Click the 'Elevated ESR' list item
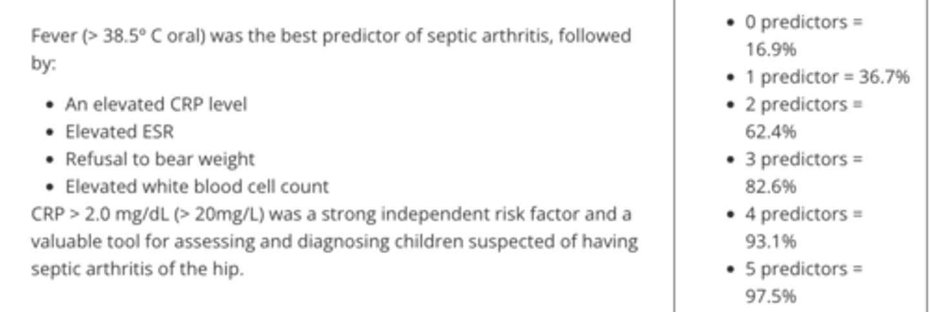 pos(119,132)
